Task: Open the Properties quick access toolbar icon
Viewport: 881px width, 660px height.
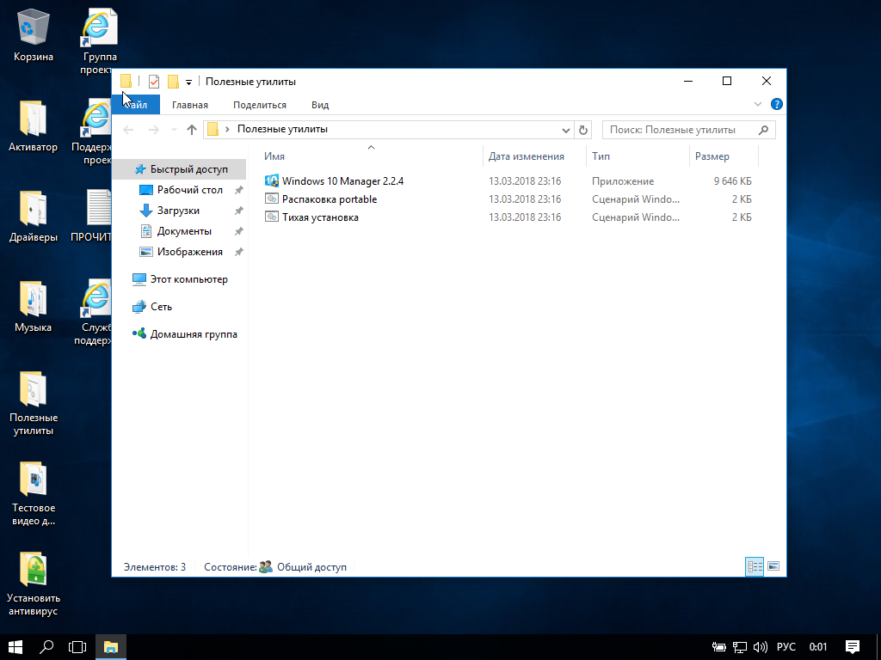Action: tap(154, 82)
